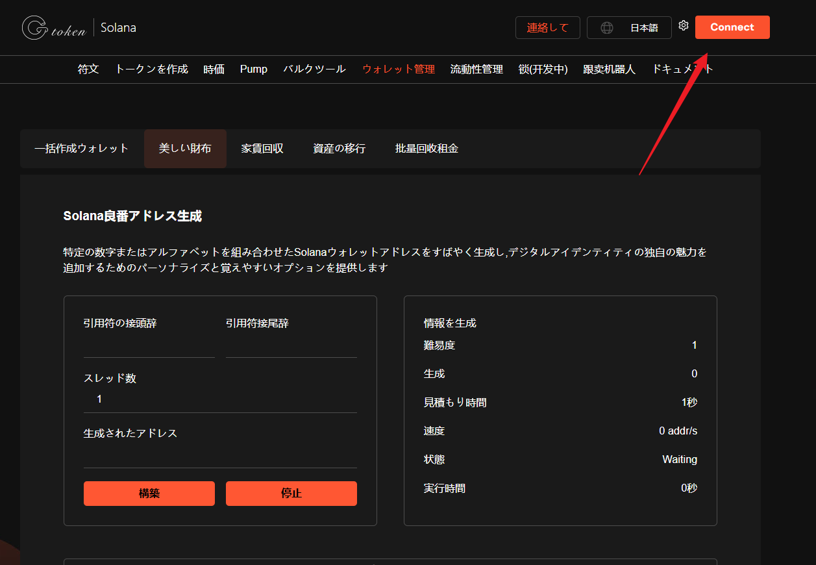Open the 日本語 language dropdown

(643, 28)
